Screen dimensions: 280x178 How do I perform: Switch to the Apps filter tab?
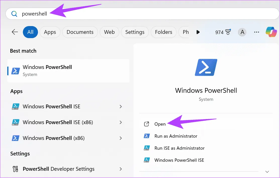tap(50, 32)
